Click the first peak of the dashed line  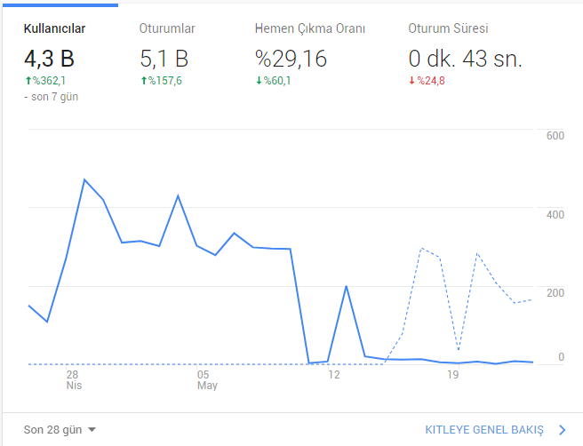tap(421, 249)
